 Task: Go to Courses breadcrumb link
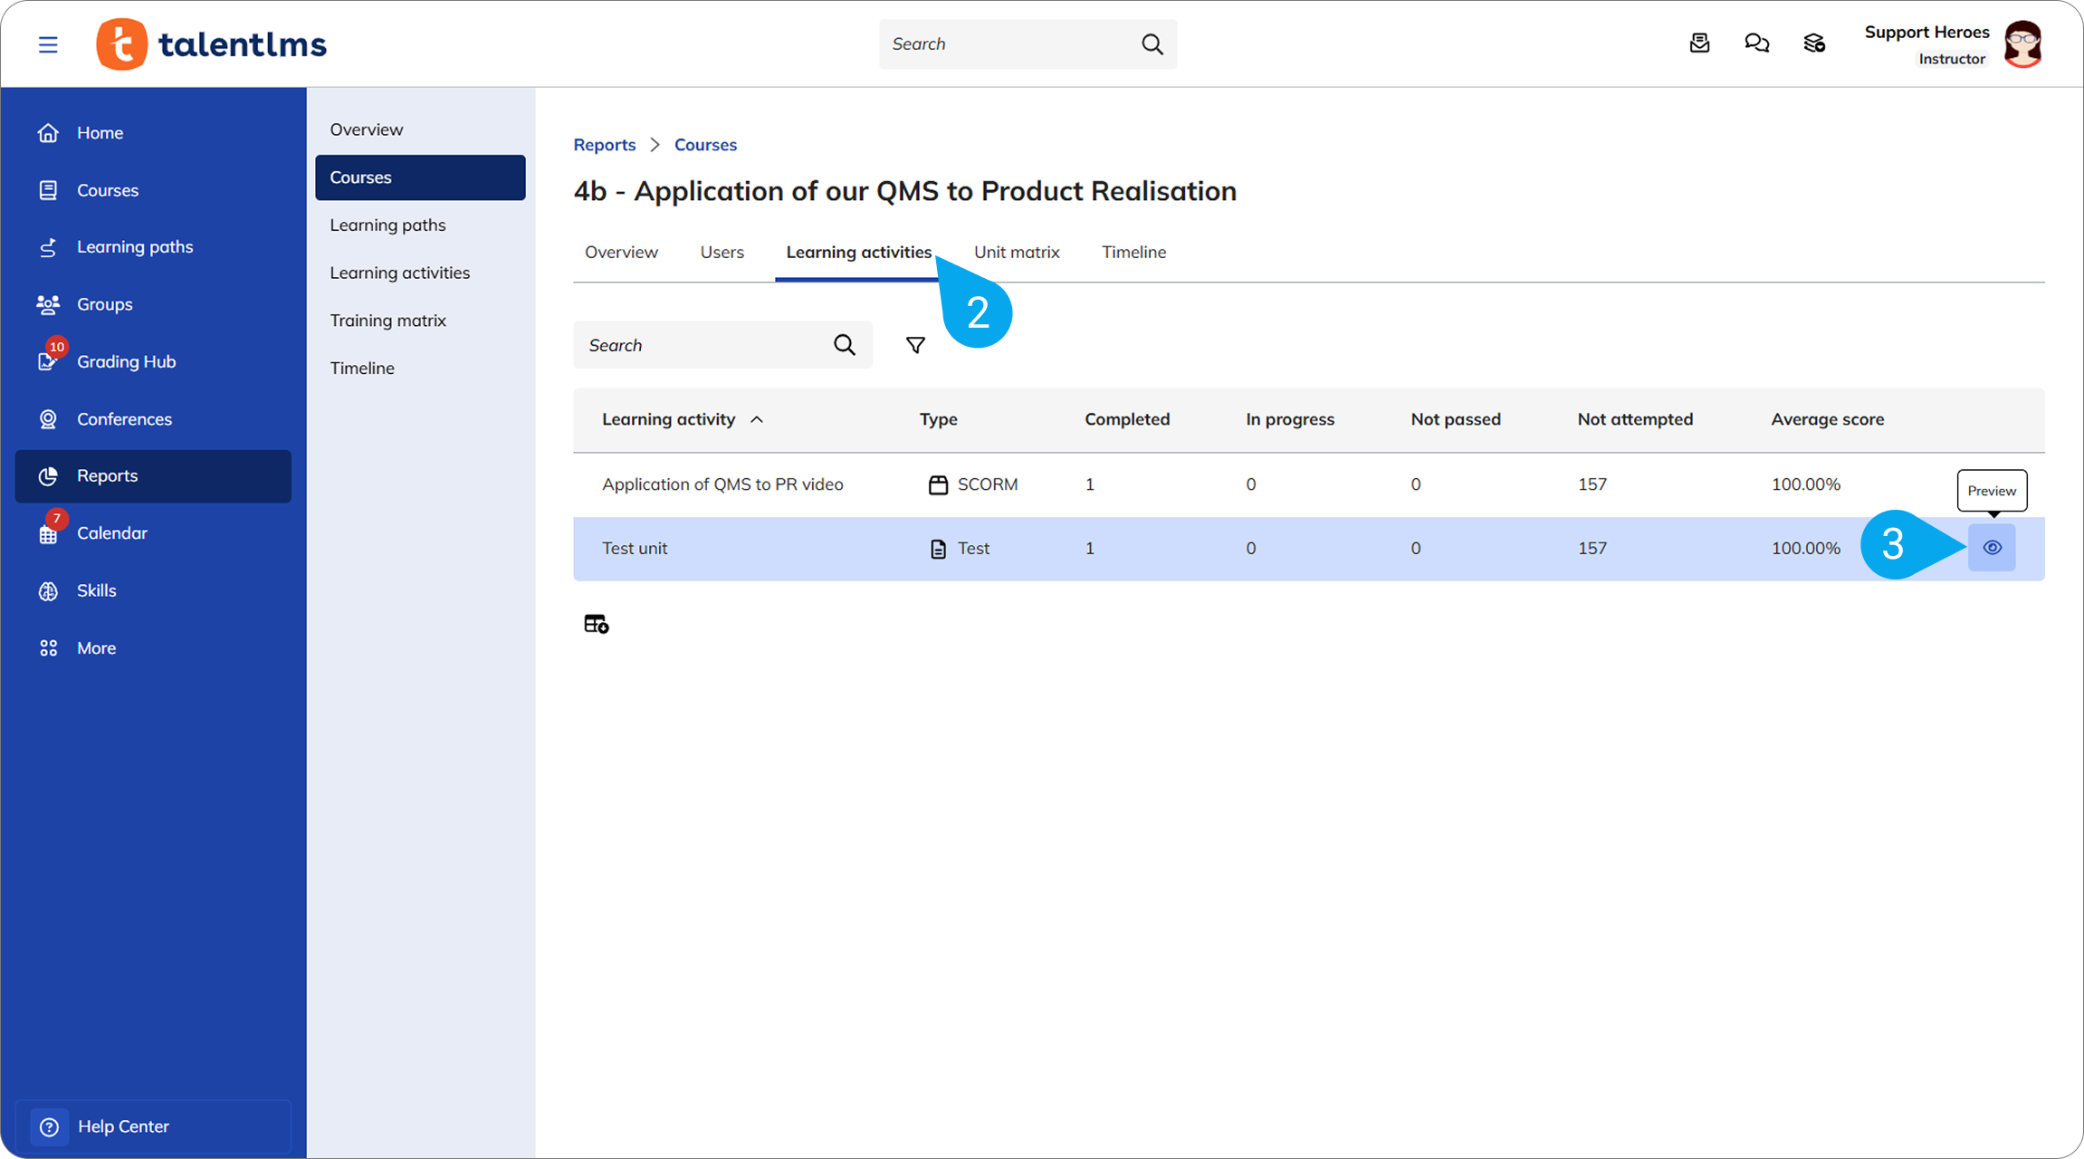pyautogui.click(x=705, y=145)
